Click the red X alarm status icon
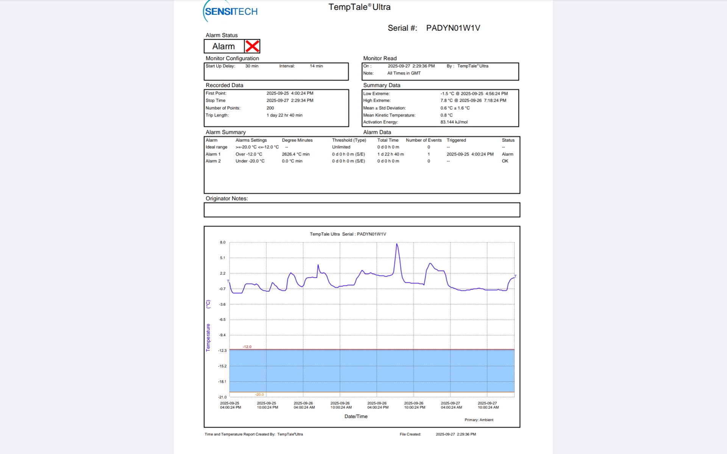Image resolution: width=727 pixels, height=454 pixels. 252,46
